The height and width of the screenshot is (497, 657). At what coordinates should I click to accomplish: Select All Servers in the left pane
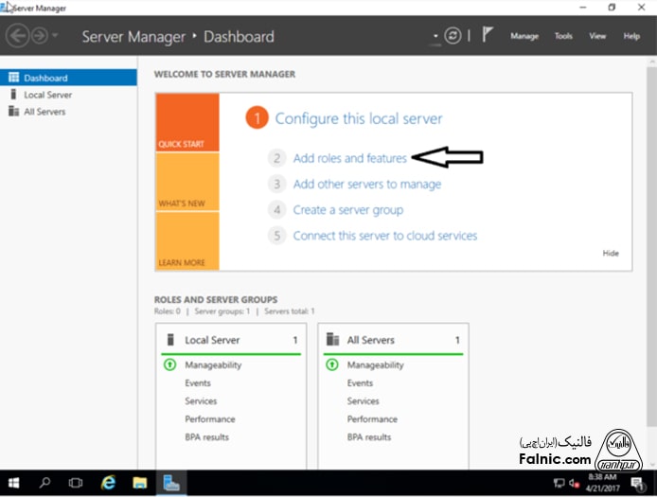point(44,112)
